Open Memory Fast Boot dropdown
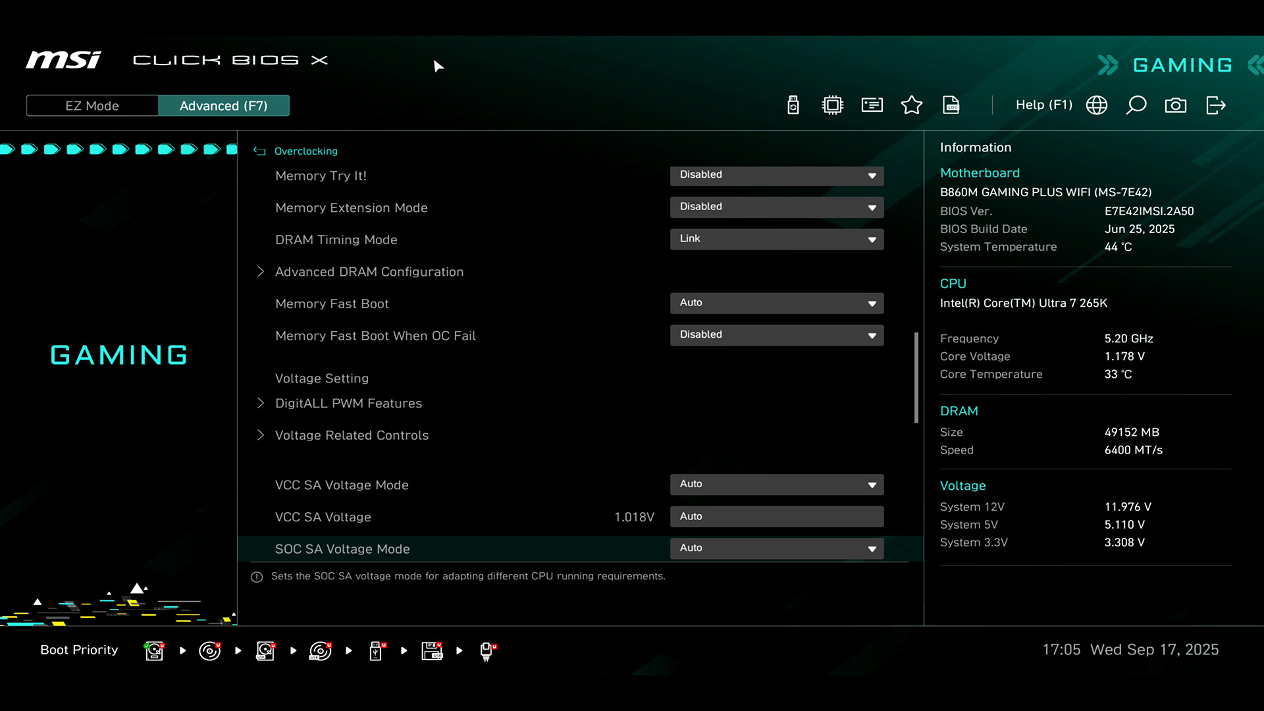1264x711 pixels. coord(776,303)
